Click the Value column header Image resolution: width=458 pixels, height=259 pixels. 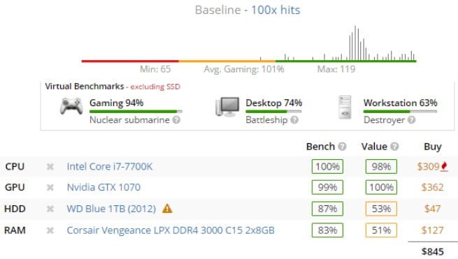coord(374,147)
